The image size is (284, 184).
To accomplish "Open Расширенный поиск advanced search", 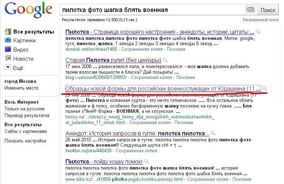I will pyautogui.click(x=260, y=20).
